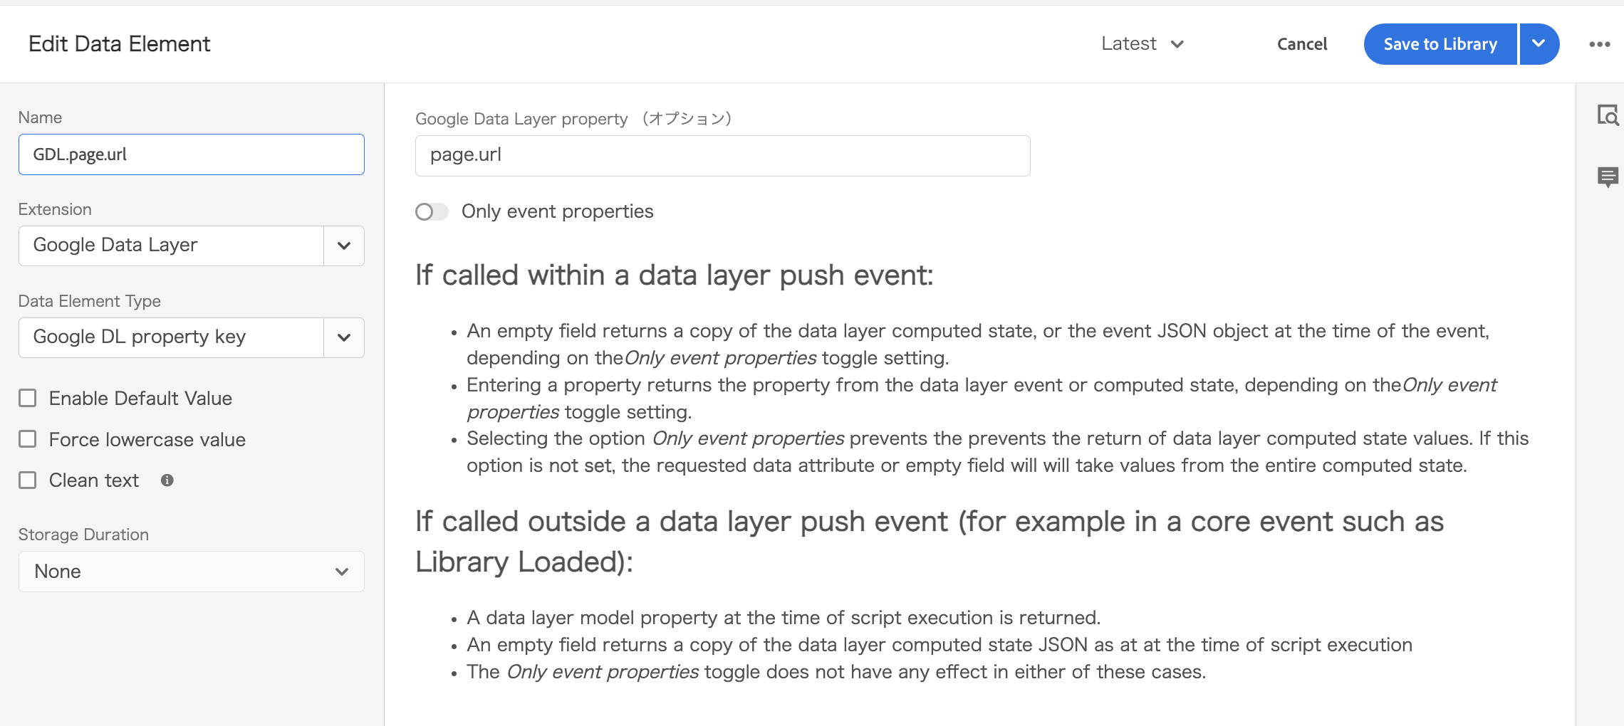Open the notes comment icon

(1608, 177)
